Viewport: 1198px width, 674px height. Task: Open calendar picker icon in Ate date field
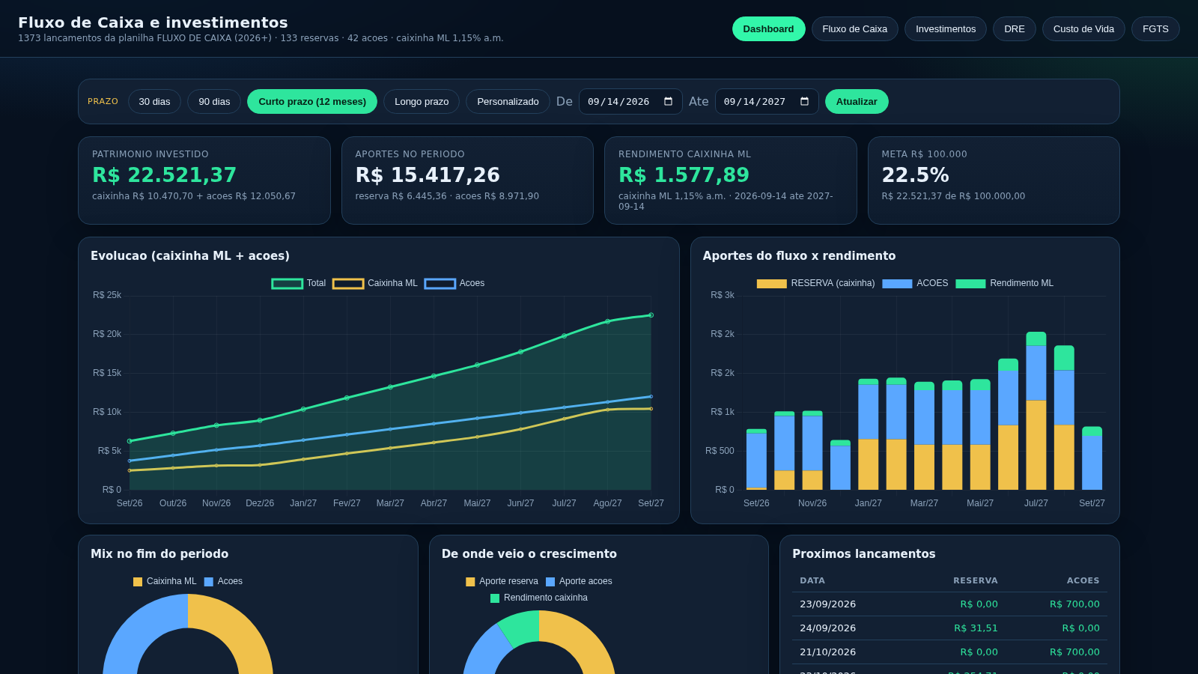click(x=804, y=102)
